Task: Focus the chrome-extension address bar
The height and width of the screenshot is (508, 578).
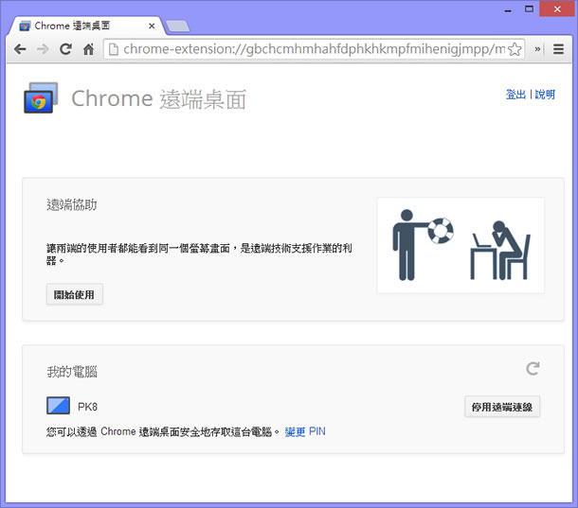Action: tap(314, 49)
